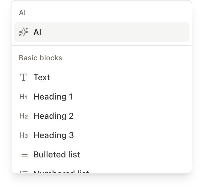Pick the "Heading 2" label
This screenshot has width=202, height=190.
coord(54,116)
